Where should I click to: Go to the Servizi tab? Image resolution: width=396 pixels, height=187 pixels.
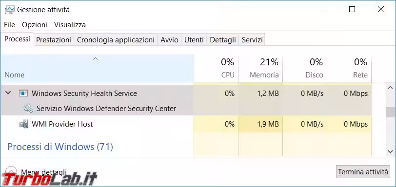click(x=252, y=40)
